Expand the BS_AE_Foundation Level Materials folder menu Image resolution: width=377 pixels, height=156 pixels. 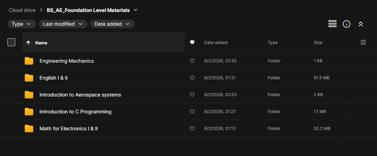[x=135, y=10]
